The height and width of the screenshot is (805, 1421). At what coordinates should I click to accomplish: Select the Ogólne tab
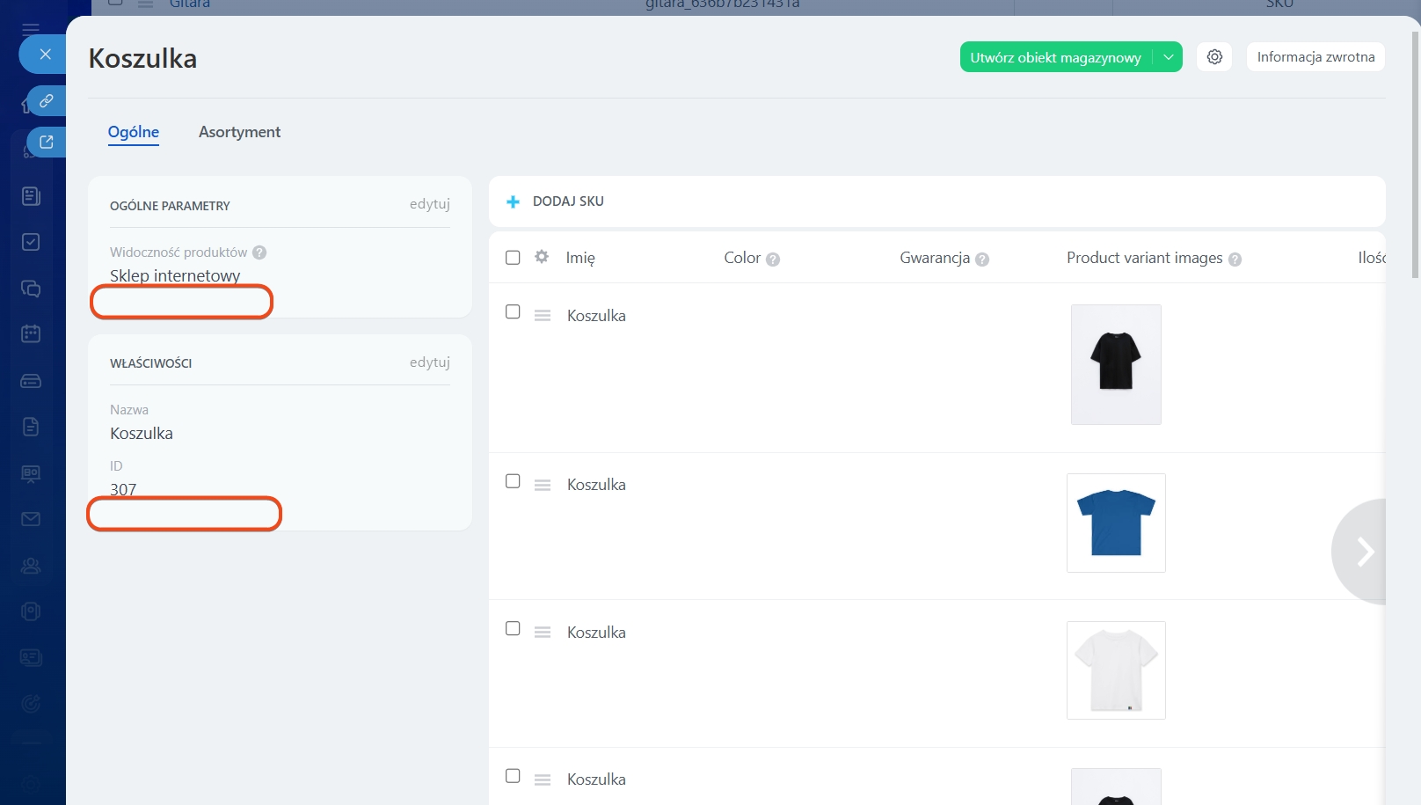pos(134,132)
